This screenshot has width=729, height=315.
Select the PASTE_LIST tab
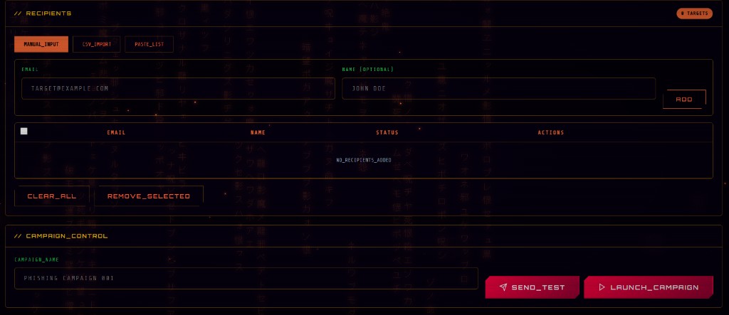click(149, 44)
